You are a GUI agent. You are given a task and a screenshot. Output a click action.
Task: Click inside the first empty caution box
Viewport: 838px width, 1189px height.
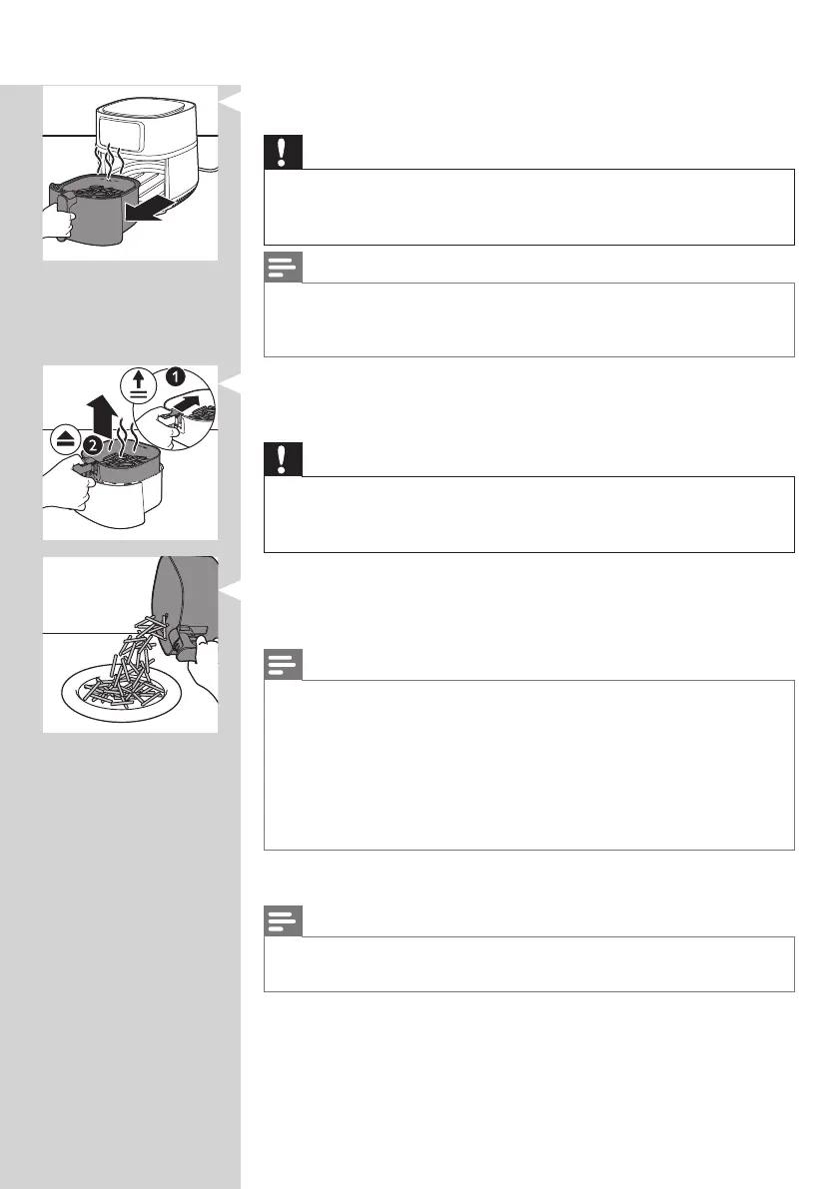tap(528, 207)
